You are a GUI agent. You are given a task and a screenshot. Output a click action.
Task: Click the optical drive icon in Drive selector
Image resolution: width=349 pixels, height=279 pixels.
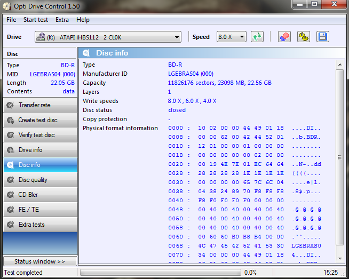click(40, 37)
